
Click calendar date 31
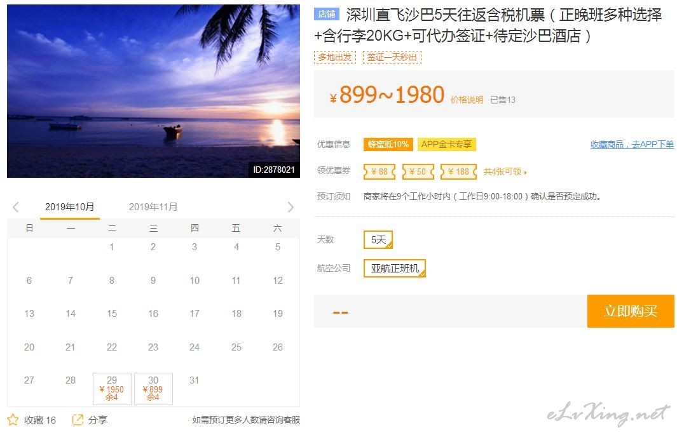point(195,380)
